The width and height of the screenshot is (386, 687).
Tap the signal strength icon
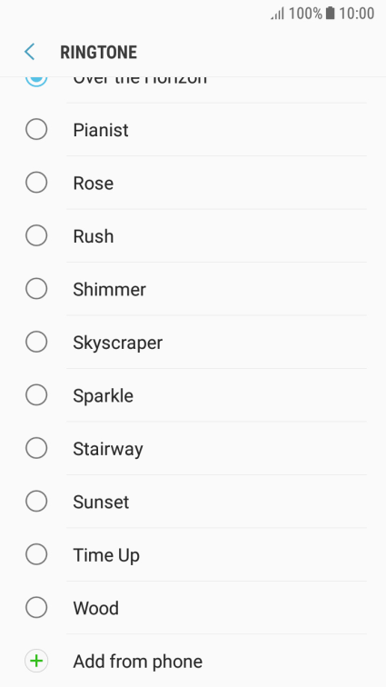click(277, 14)
